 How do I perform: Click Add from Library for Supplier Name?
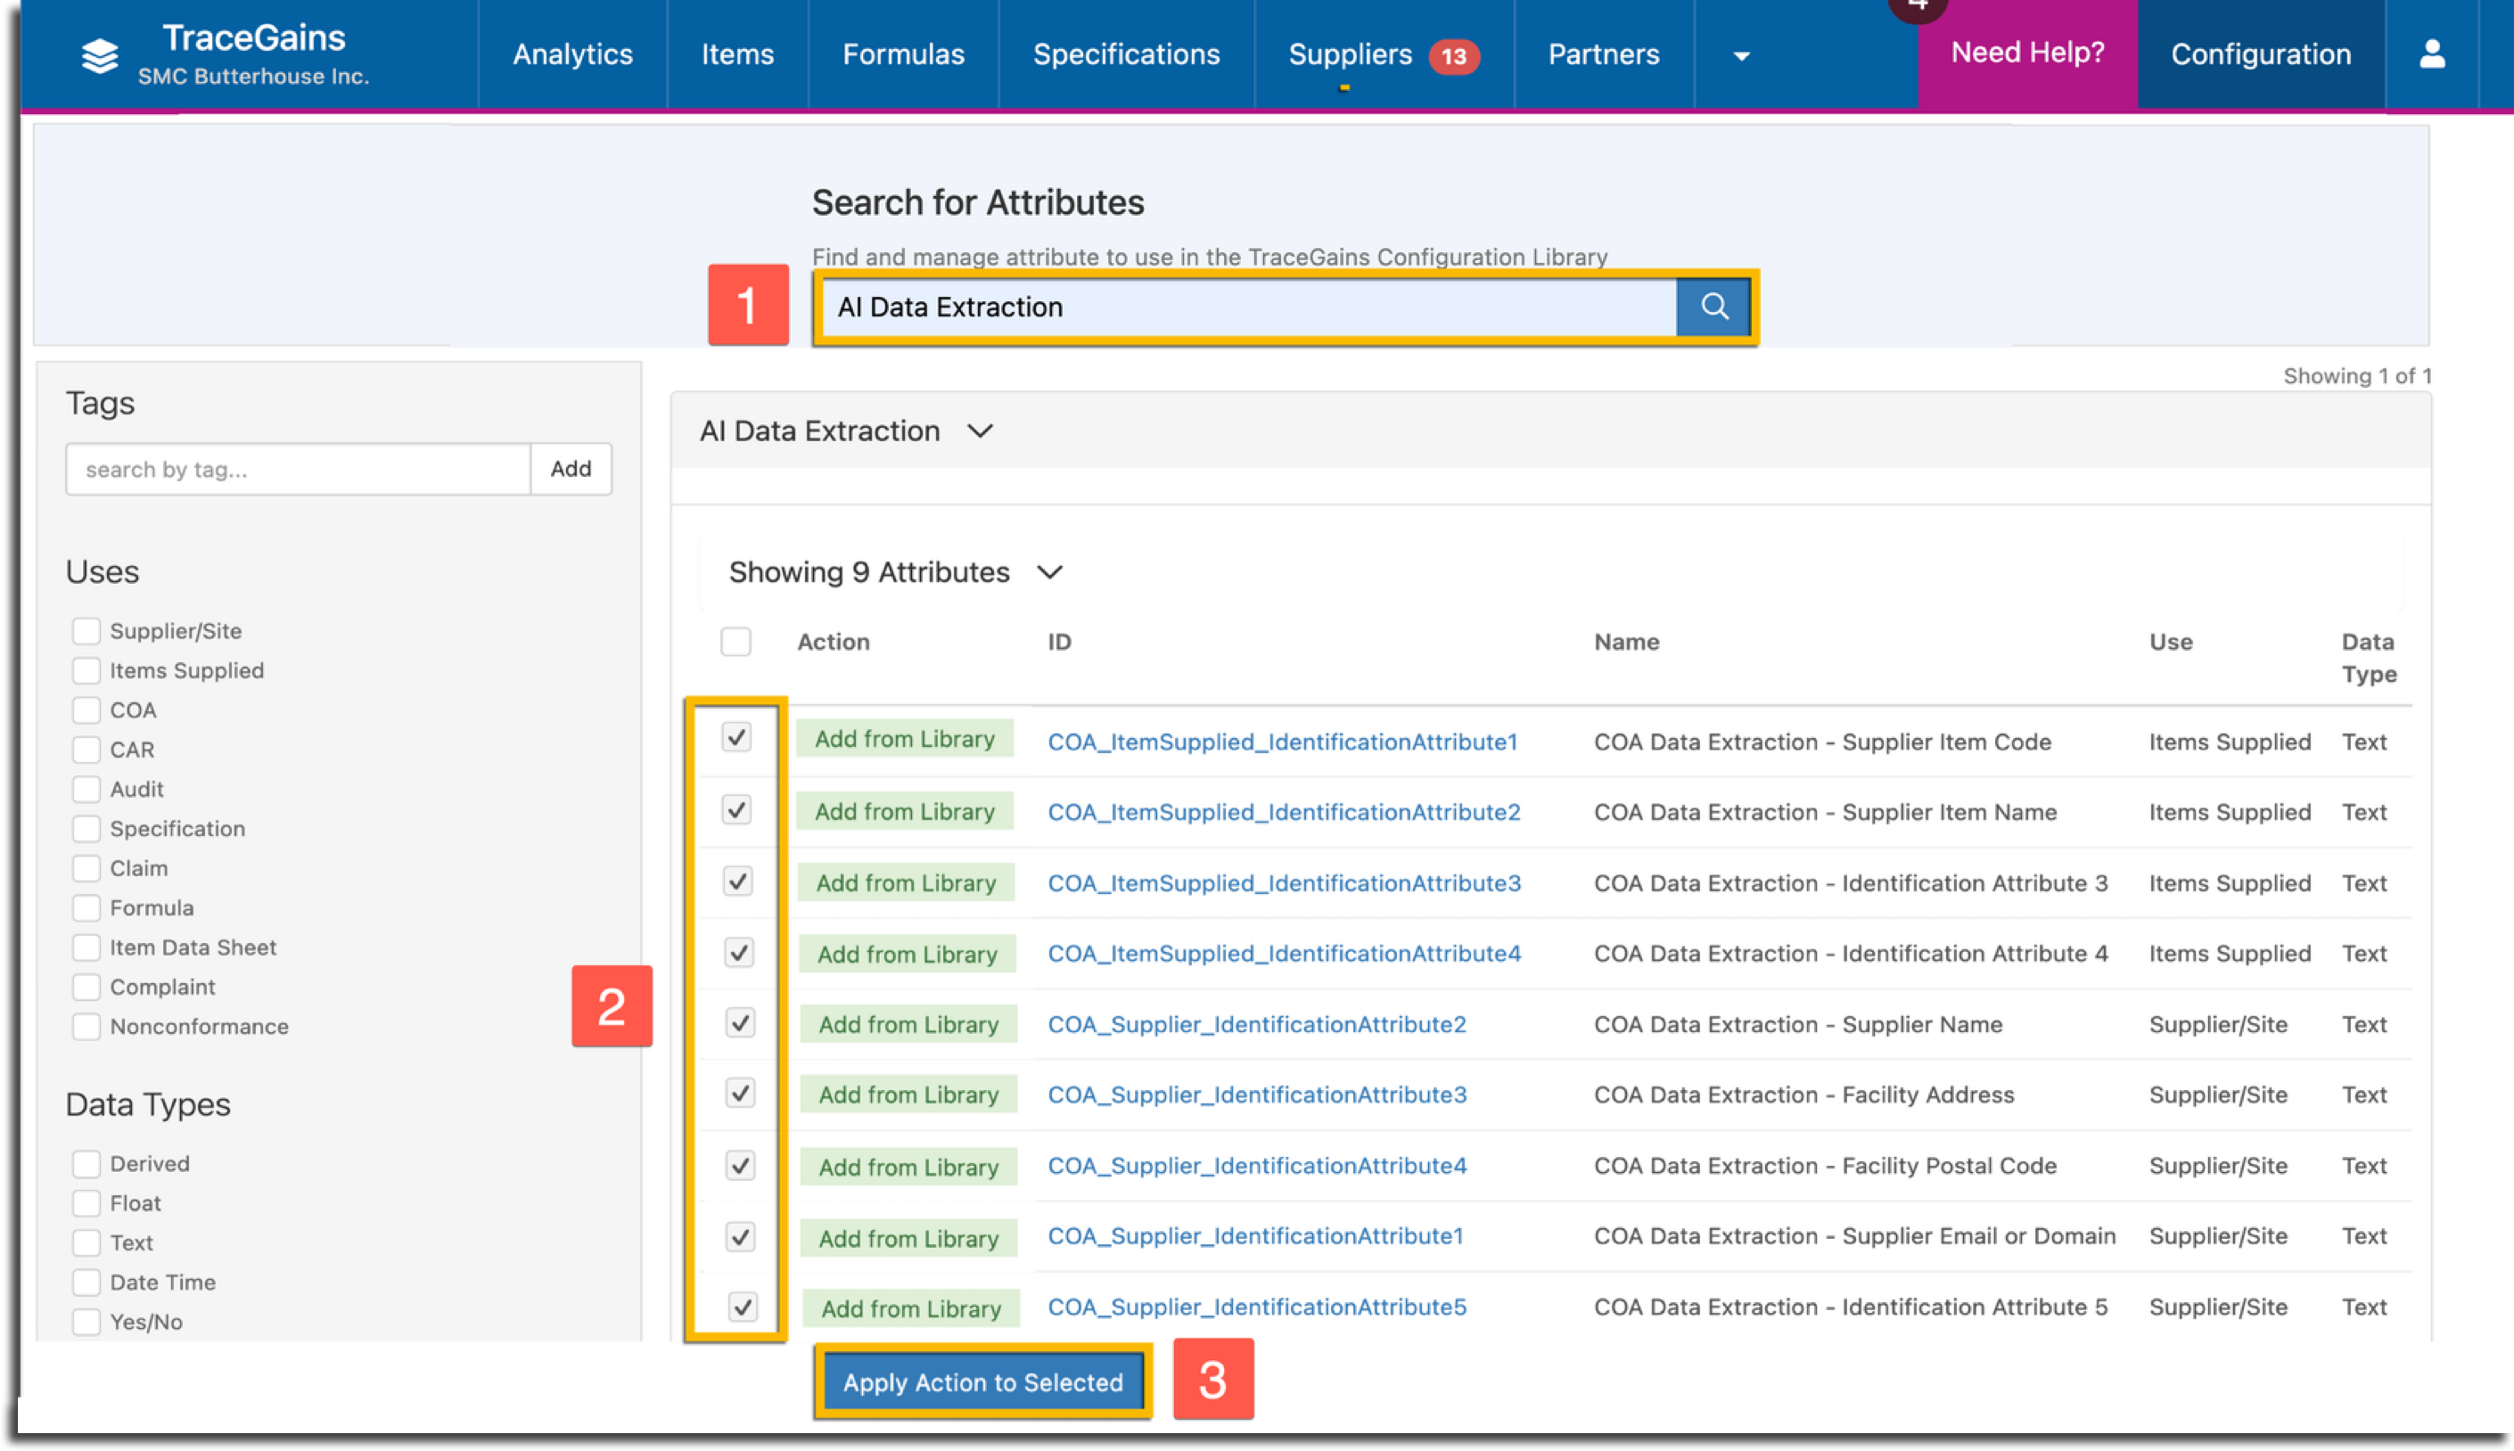tap(908, 1024)
